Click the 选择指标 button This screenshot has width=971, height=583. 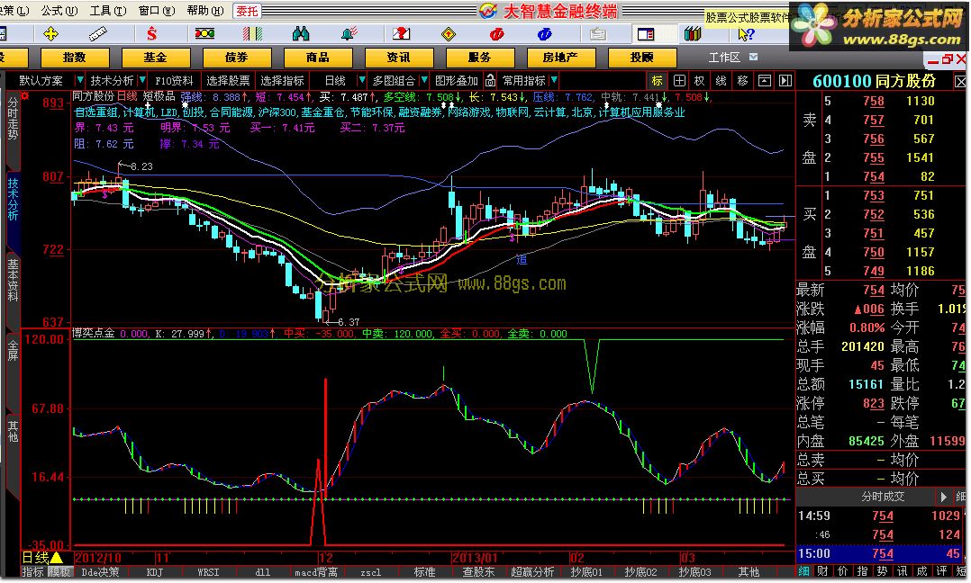282,80
